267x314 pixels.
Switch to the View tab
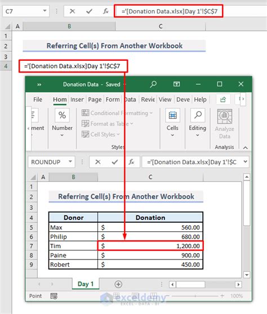point(165,100)
